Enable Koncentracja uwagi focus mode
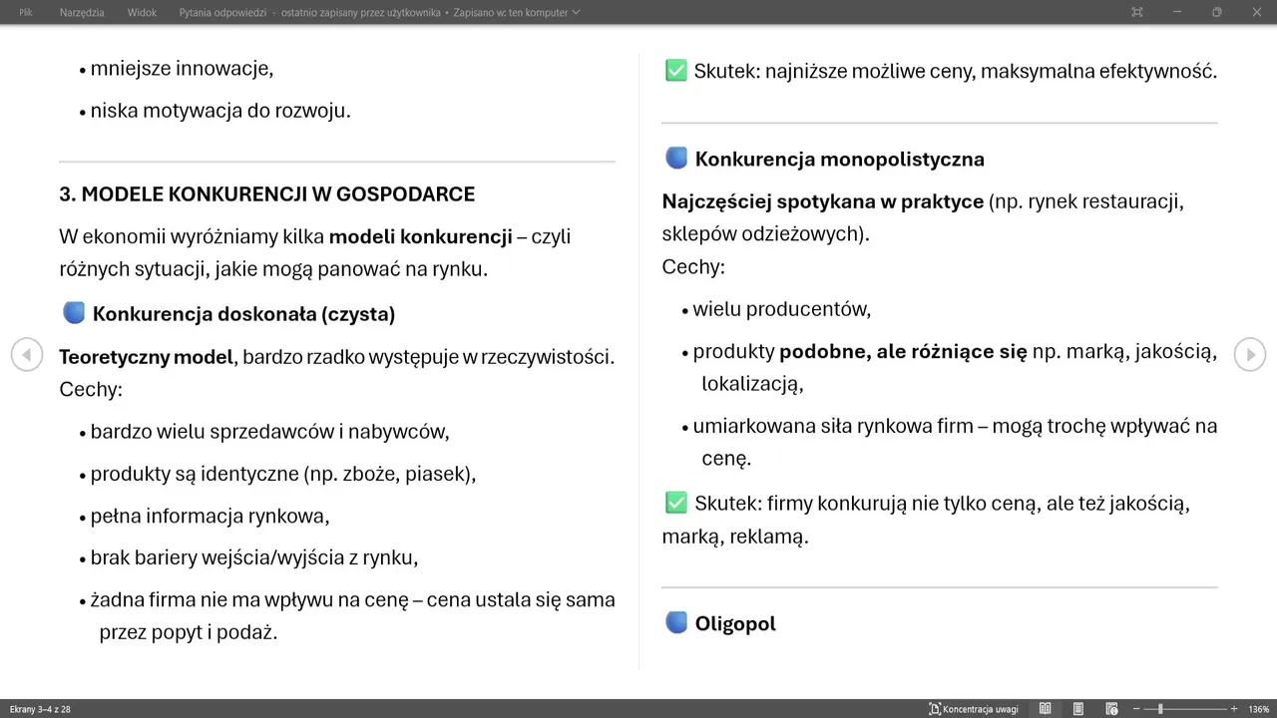This screenshot has height=718, width=1277. tap(974, 709)
